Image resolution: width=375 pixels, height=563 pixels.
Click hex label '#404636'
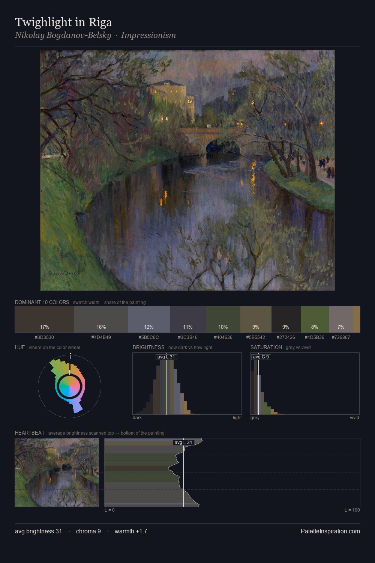[223, 337]
